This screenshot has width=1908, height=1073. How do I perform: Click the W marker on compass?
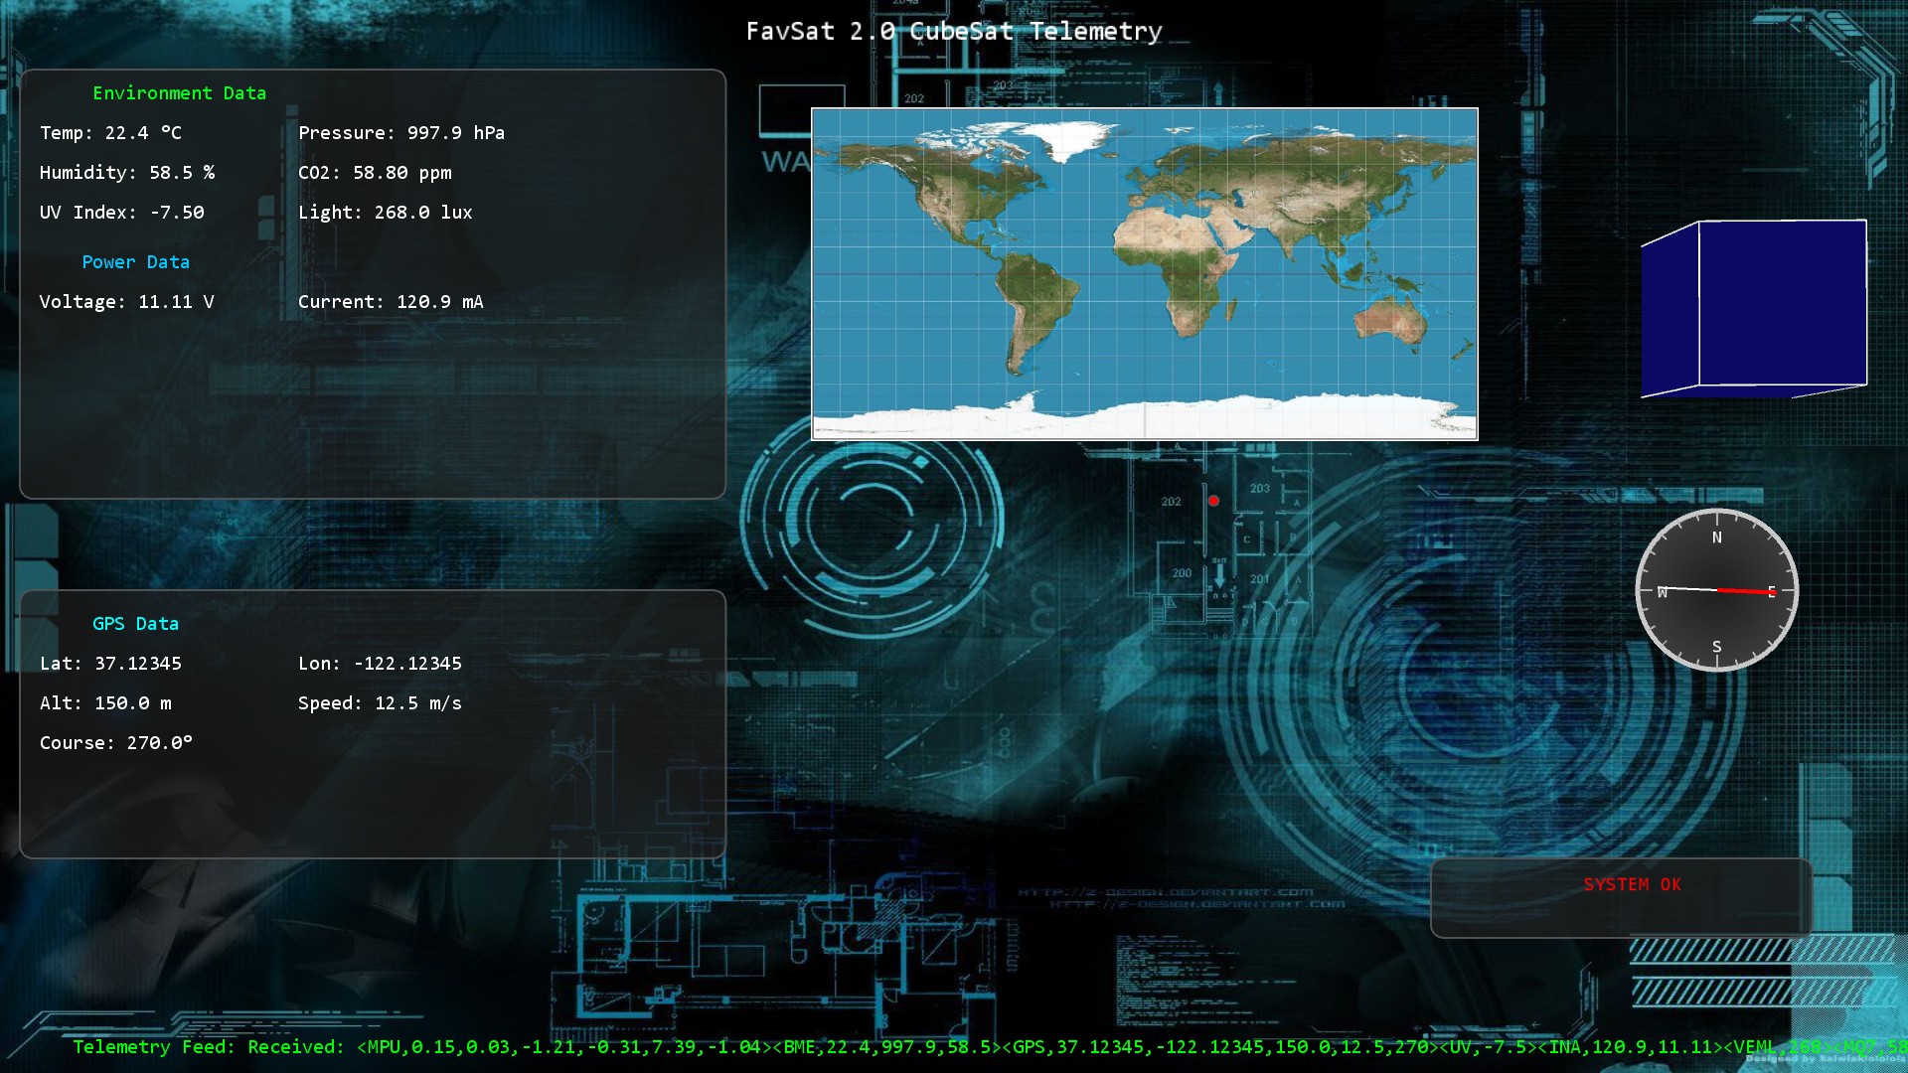(1663, 592)
